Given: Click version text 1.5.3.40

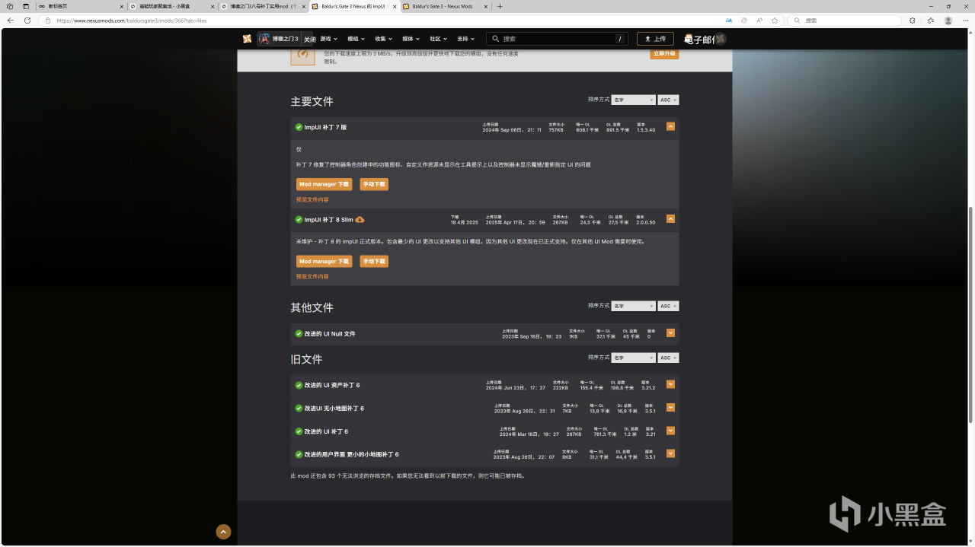Looking at the screenshot, I should click(646, 130).
